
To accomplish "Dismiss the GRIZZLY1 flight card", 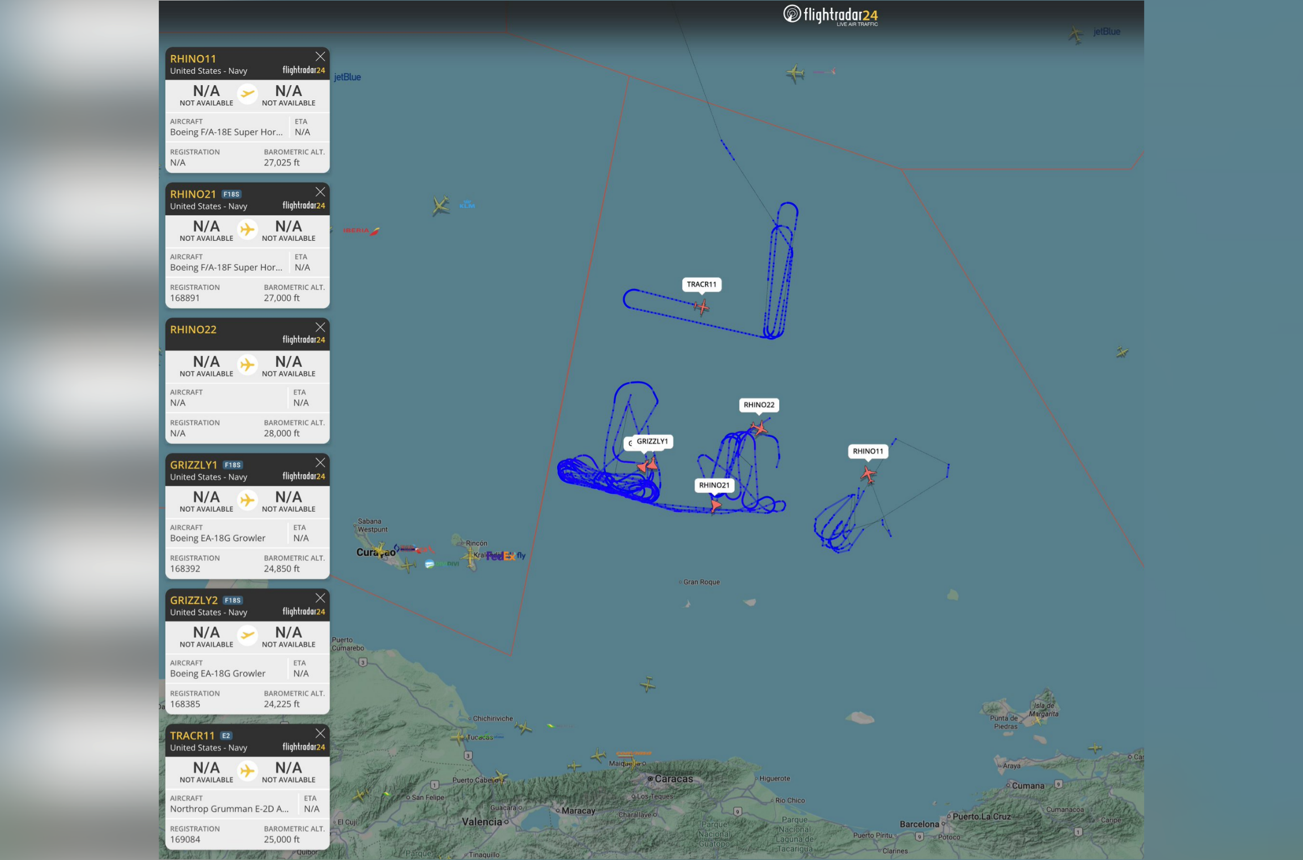I will click(320, 463).
